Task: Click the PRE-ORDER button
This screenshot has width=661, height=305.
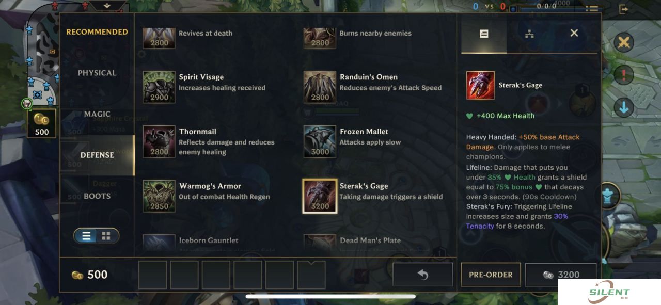Action: coord(491,275)
